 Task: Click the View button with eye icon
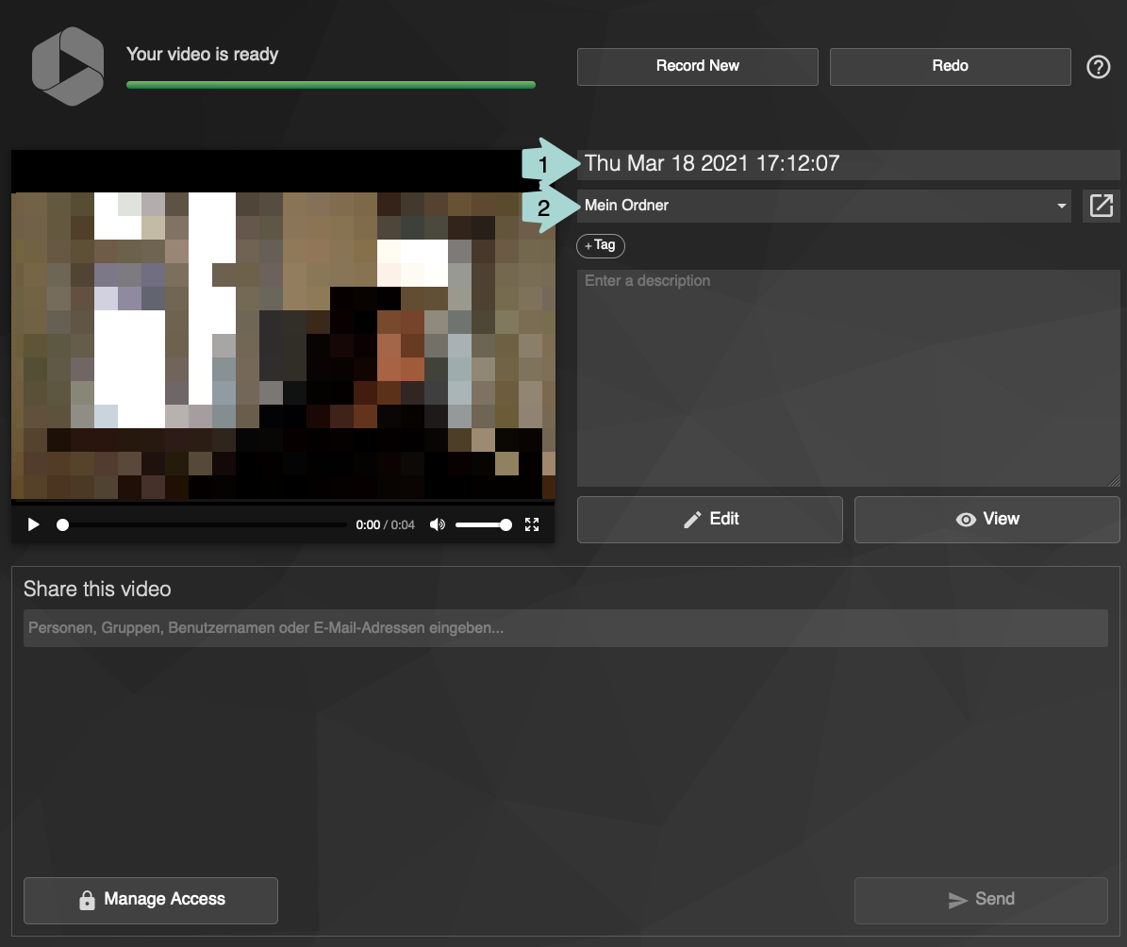pos(986,519)
